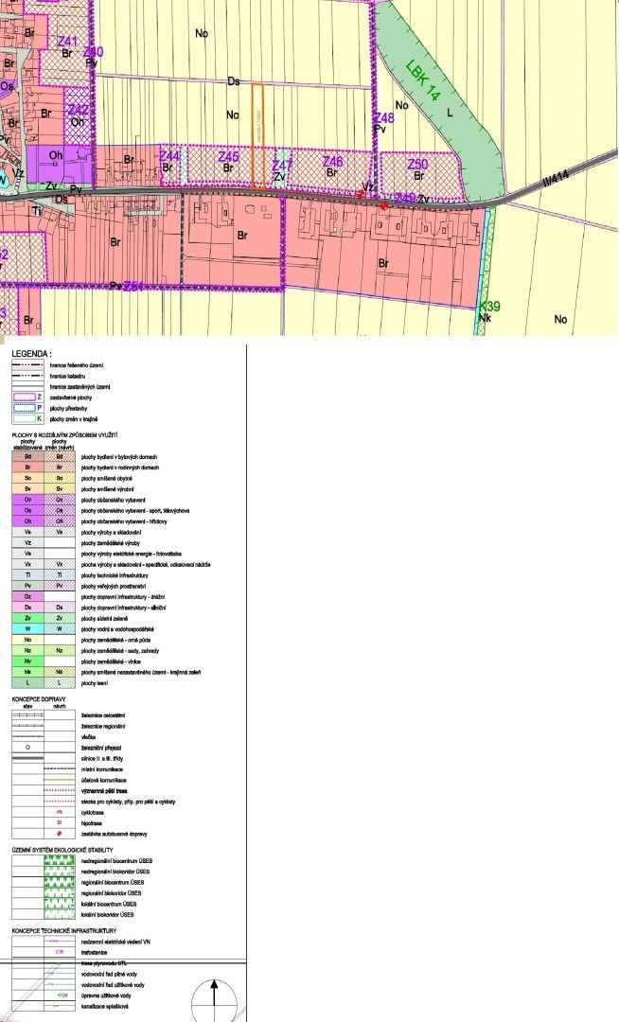Viewport: 619px width, 1022px height.
Task: Click the 'LEGENDA' title text
Action: tap(30, 352)
